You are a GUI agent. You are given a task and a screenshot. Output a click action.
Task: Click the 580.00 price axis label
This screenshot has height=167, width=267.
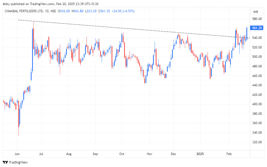(x=257, y=19)
